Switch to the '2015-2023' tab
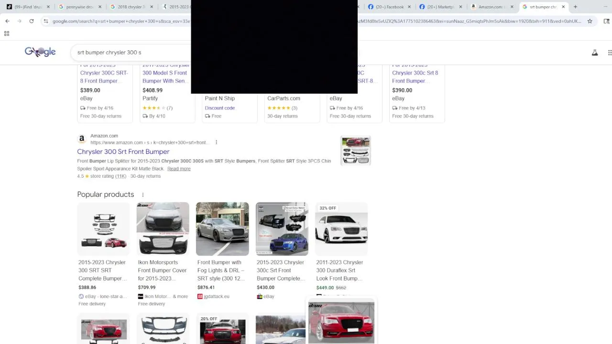Viewport: 612px width, 344px height. (176, 7)
